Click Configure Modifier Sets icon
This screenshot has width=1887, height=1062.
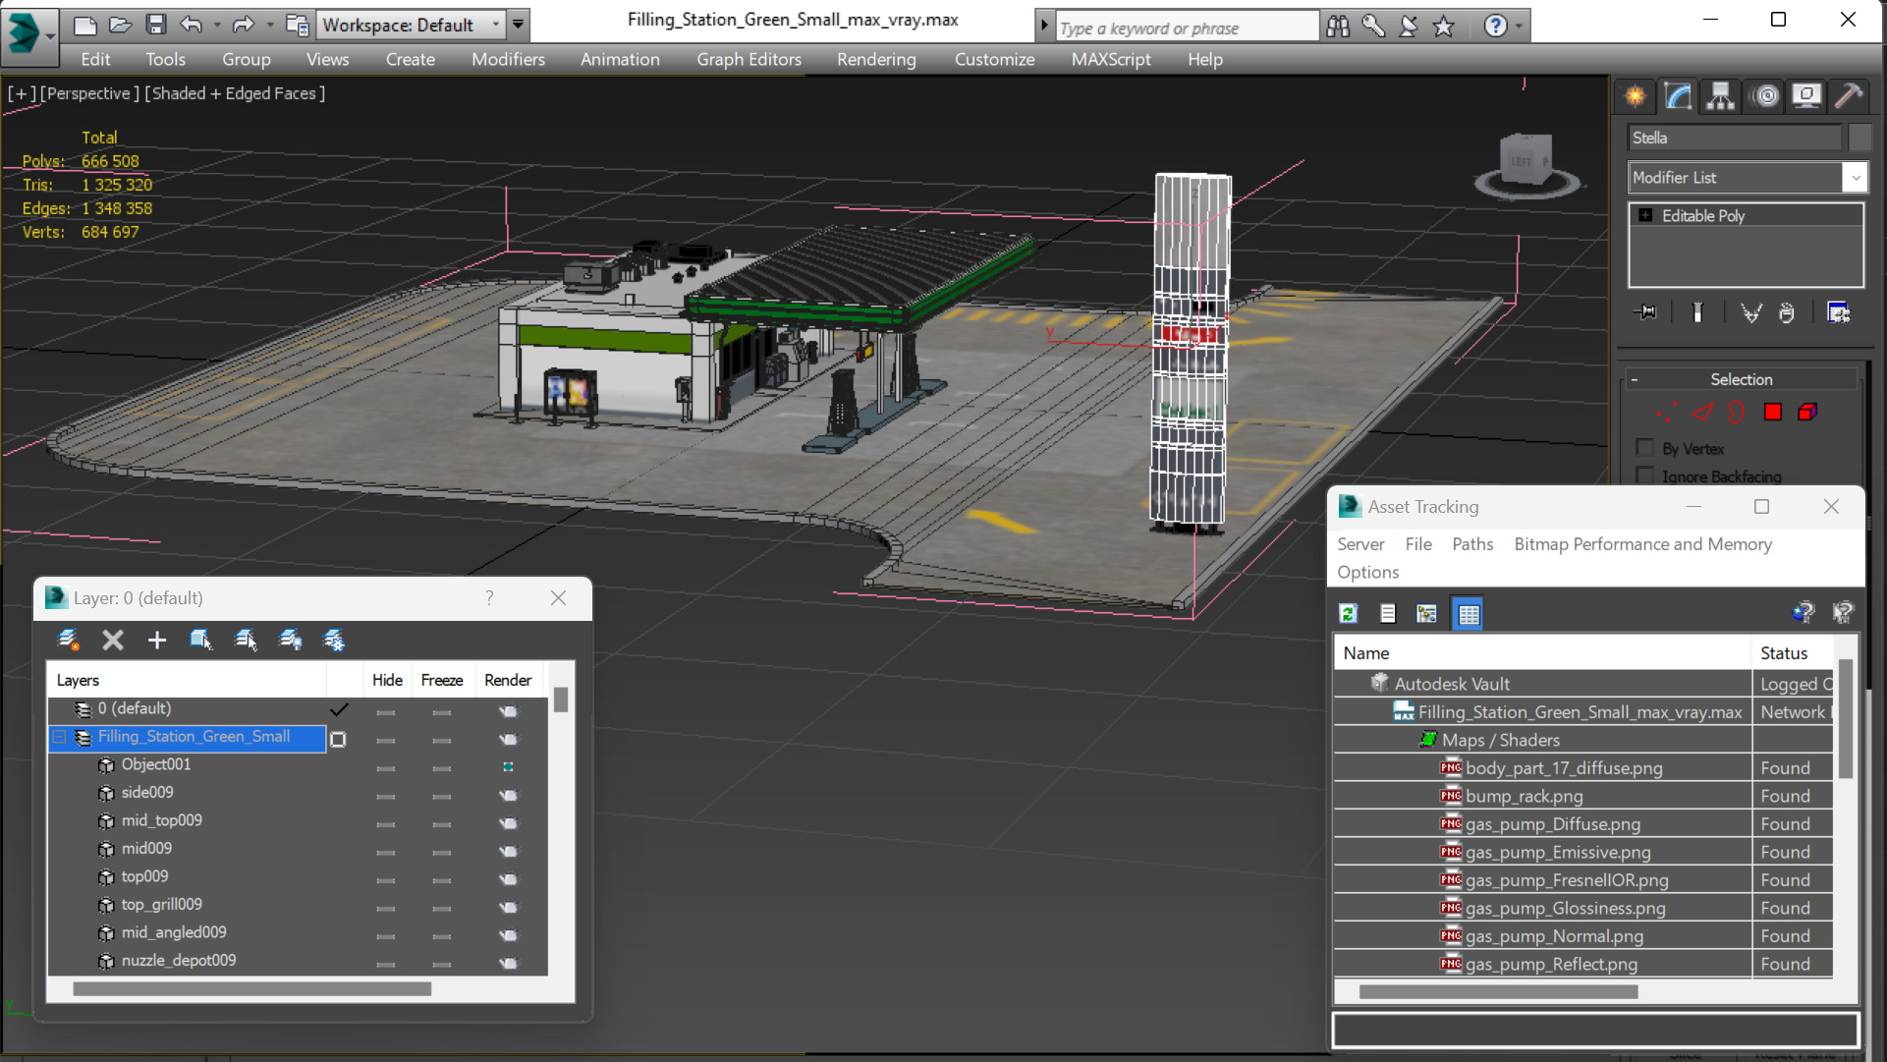coord(1838,312)
